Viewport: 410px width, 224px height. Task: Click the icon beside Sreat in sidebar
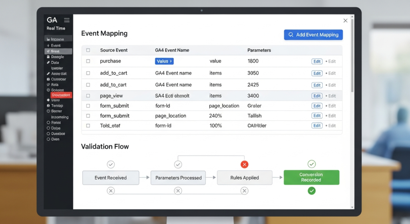[x=48, y=51]
